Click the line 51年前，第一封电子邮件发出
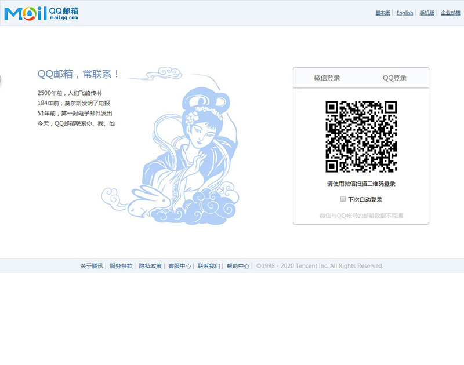The width and height of the screenshot is (464, 365). click(75, 113)
